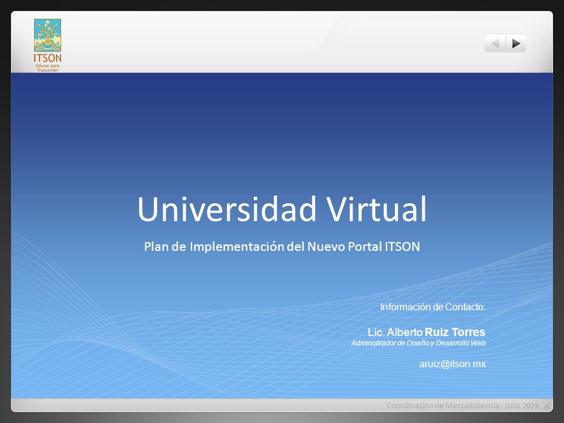Go to the next slide arrow
The width and height of the screenshot is (564, 423).
(x=516, y=43)
